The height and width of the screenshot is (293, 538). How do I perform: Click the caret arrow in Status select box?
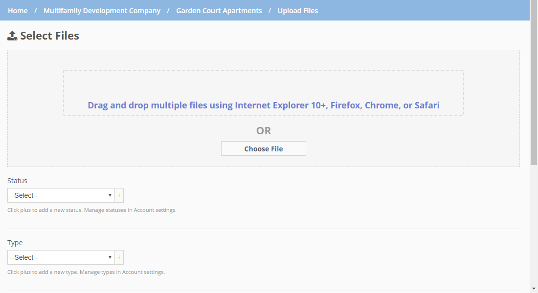[x=110, y=195]
